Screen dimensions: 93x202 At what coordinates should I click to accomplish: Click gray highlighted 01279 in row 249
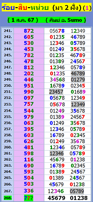[x=78, y=80]
